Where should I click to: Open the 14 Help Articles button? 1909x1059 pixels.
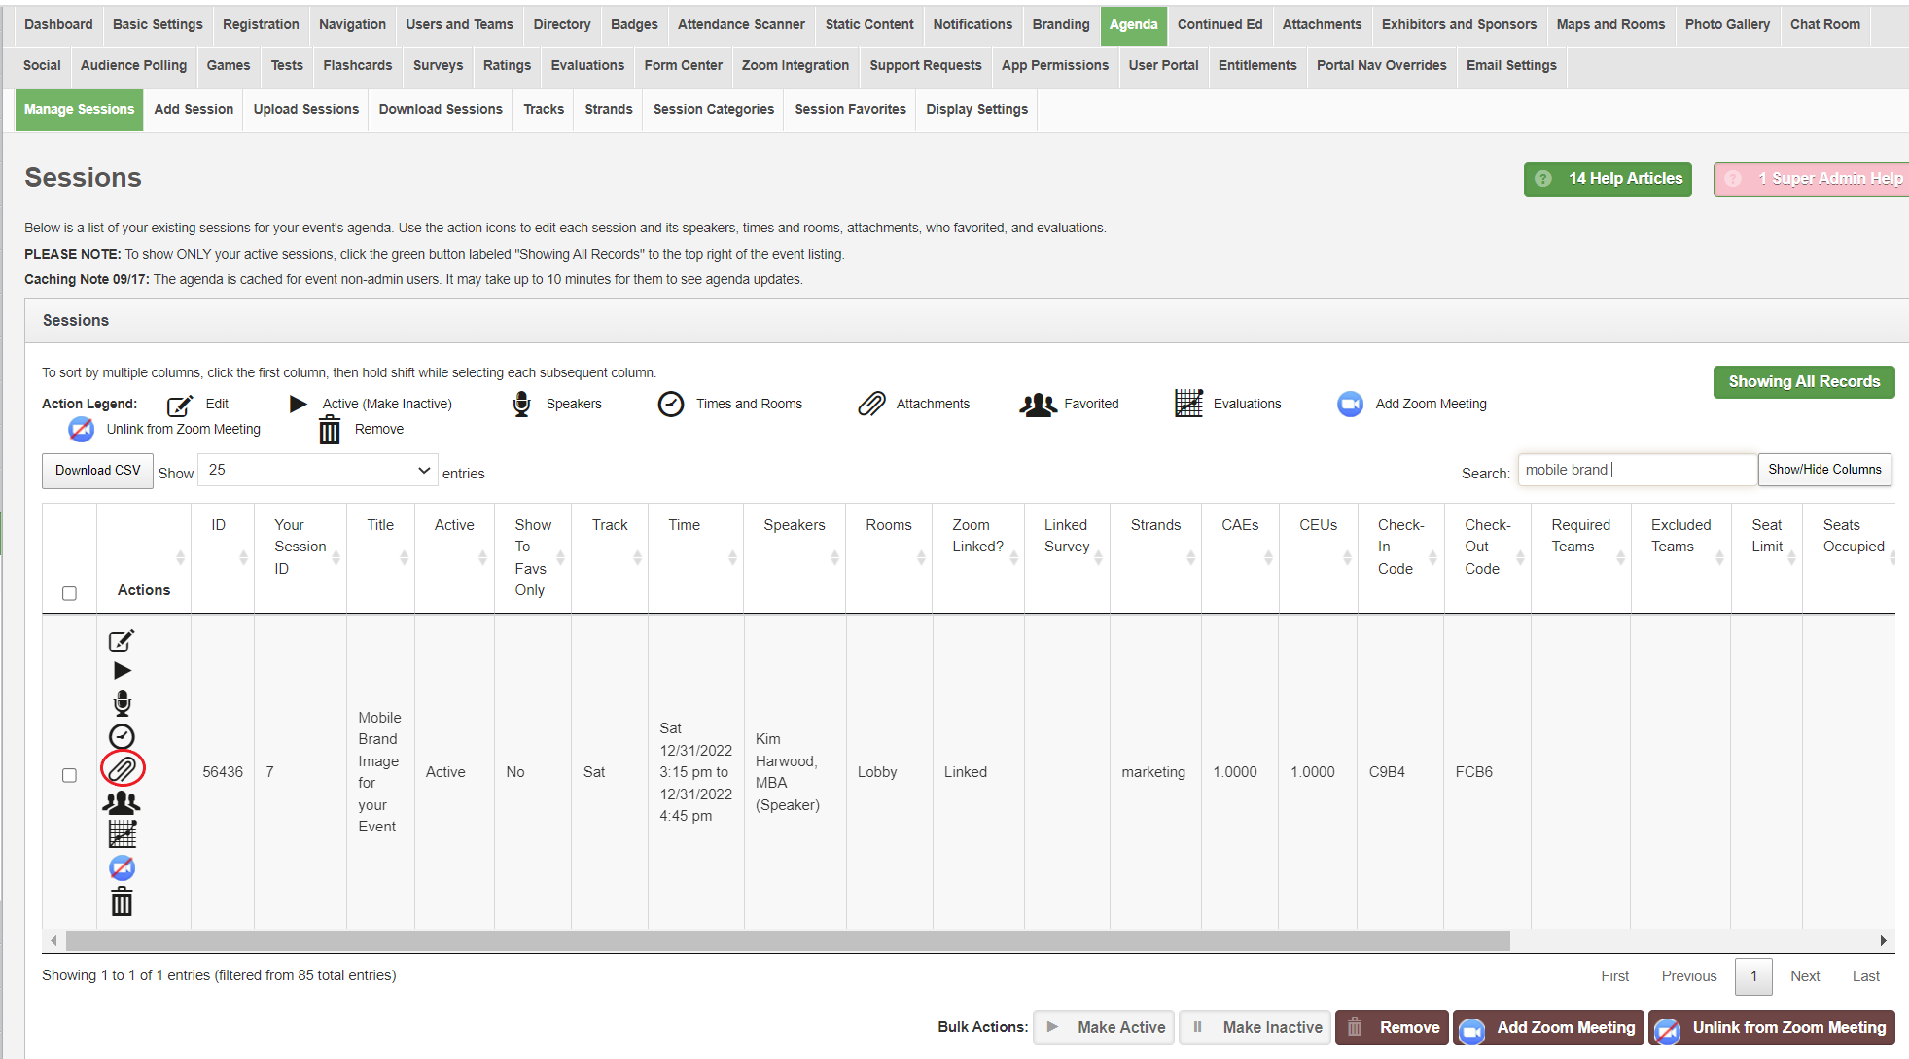(1607, 179)
